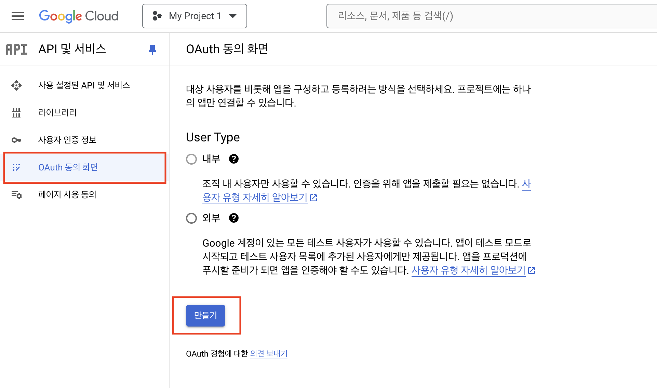Open the My Project 1 project selector
Viewport: 657px width, 388px height.
click(194, 16)
